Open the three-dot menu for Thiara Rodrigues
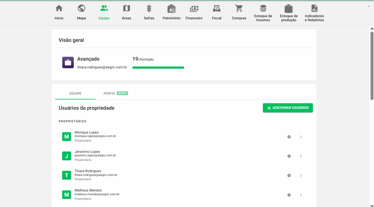374x207 pixels. [x=301, y=175]
